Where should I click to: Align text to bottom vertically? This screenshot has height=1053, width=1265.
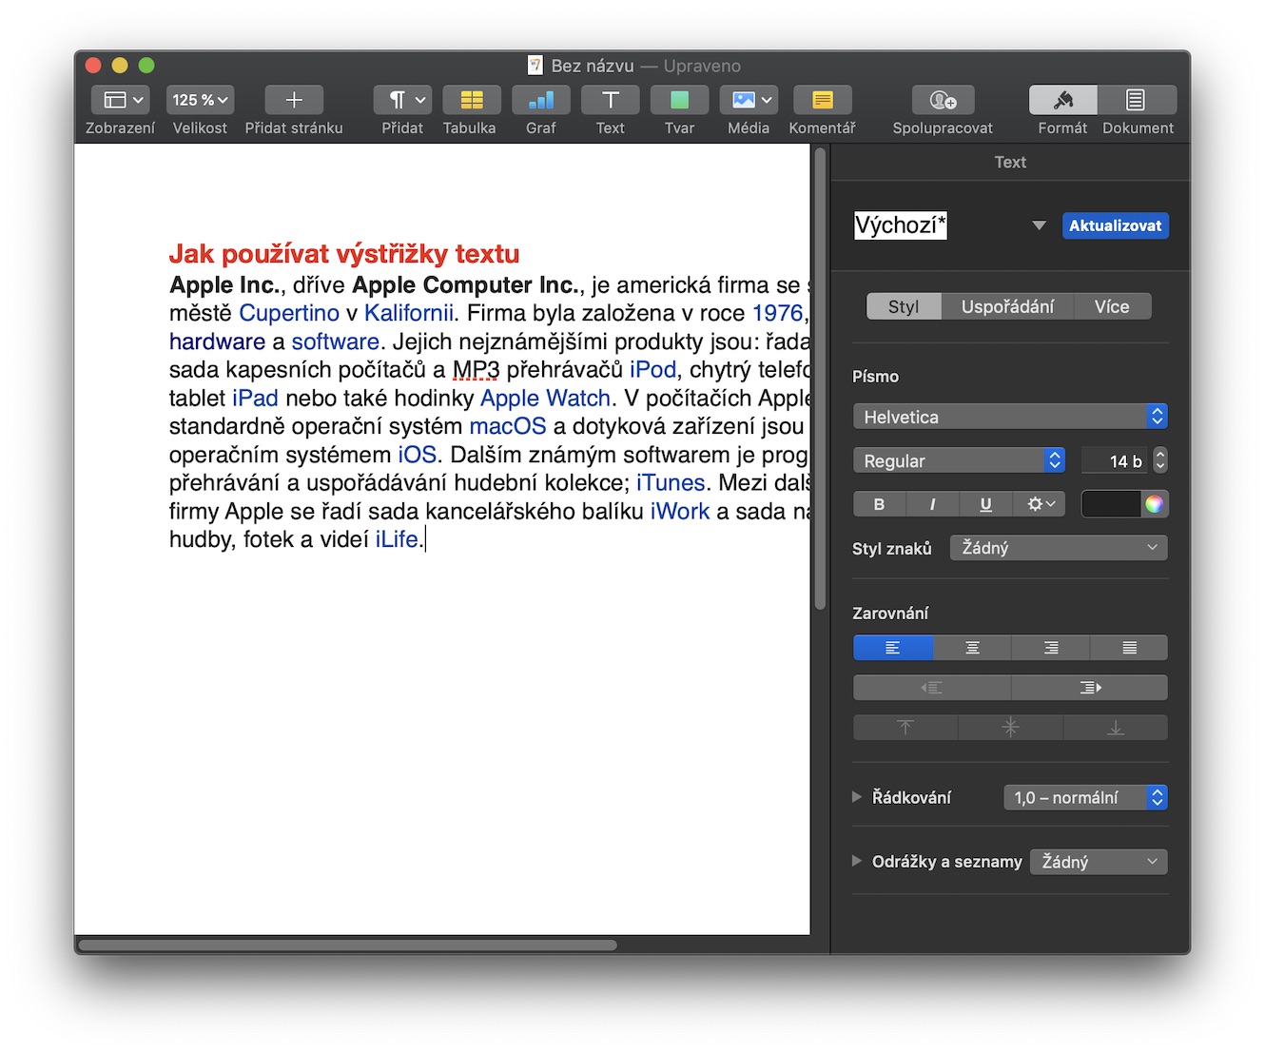[x=1116, y=728]
